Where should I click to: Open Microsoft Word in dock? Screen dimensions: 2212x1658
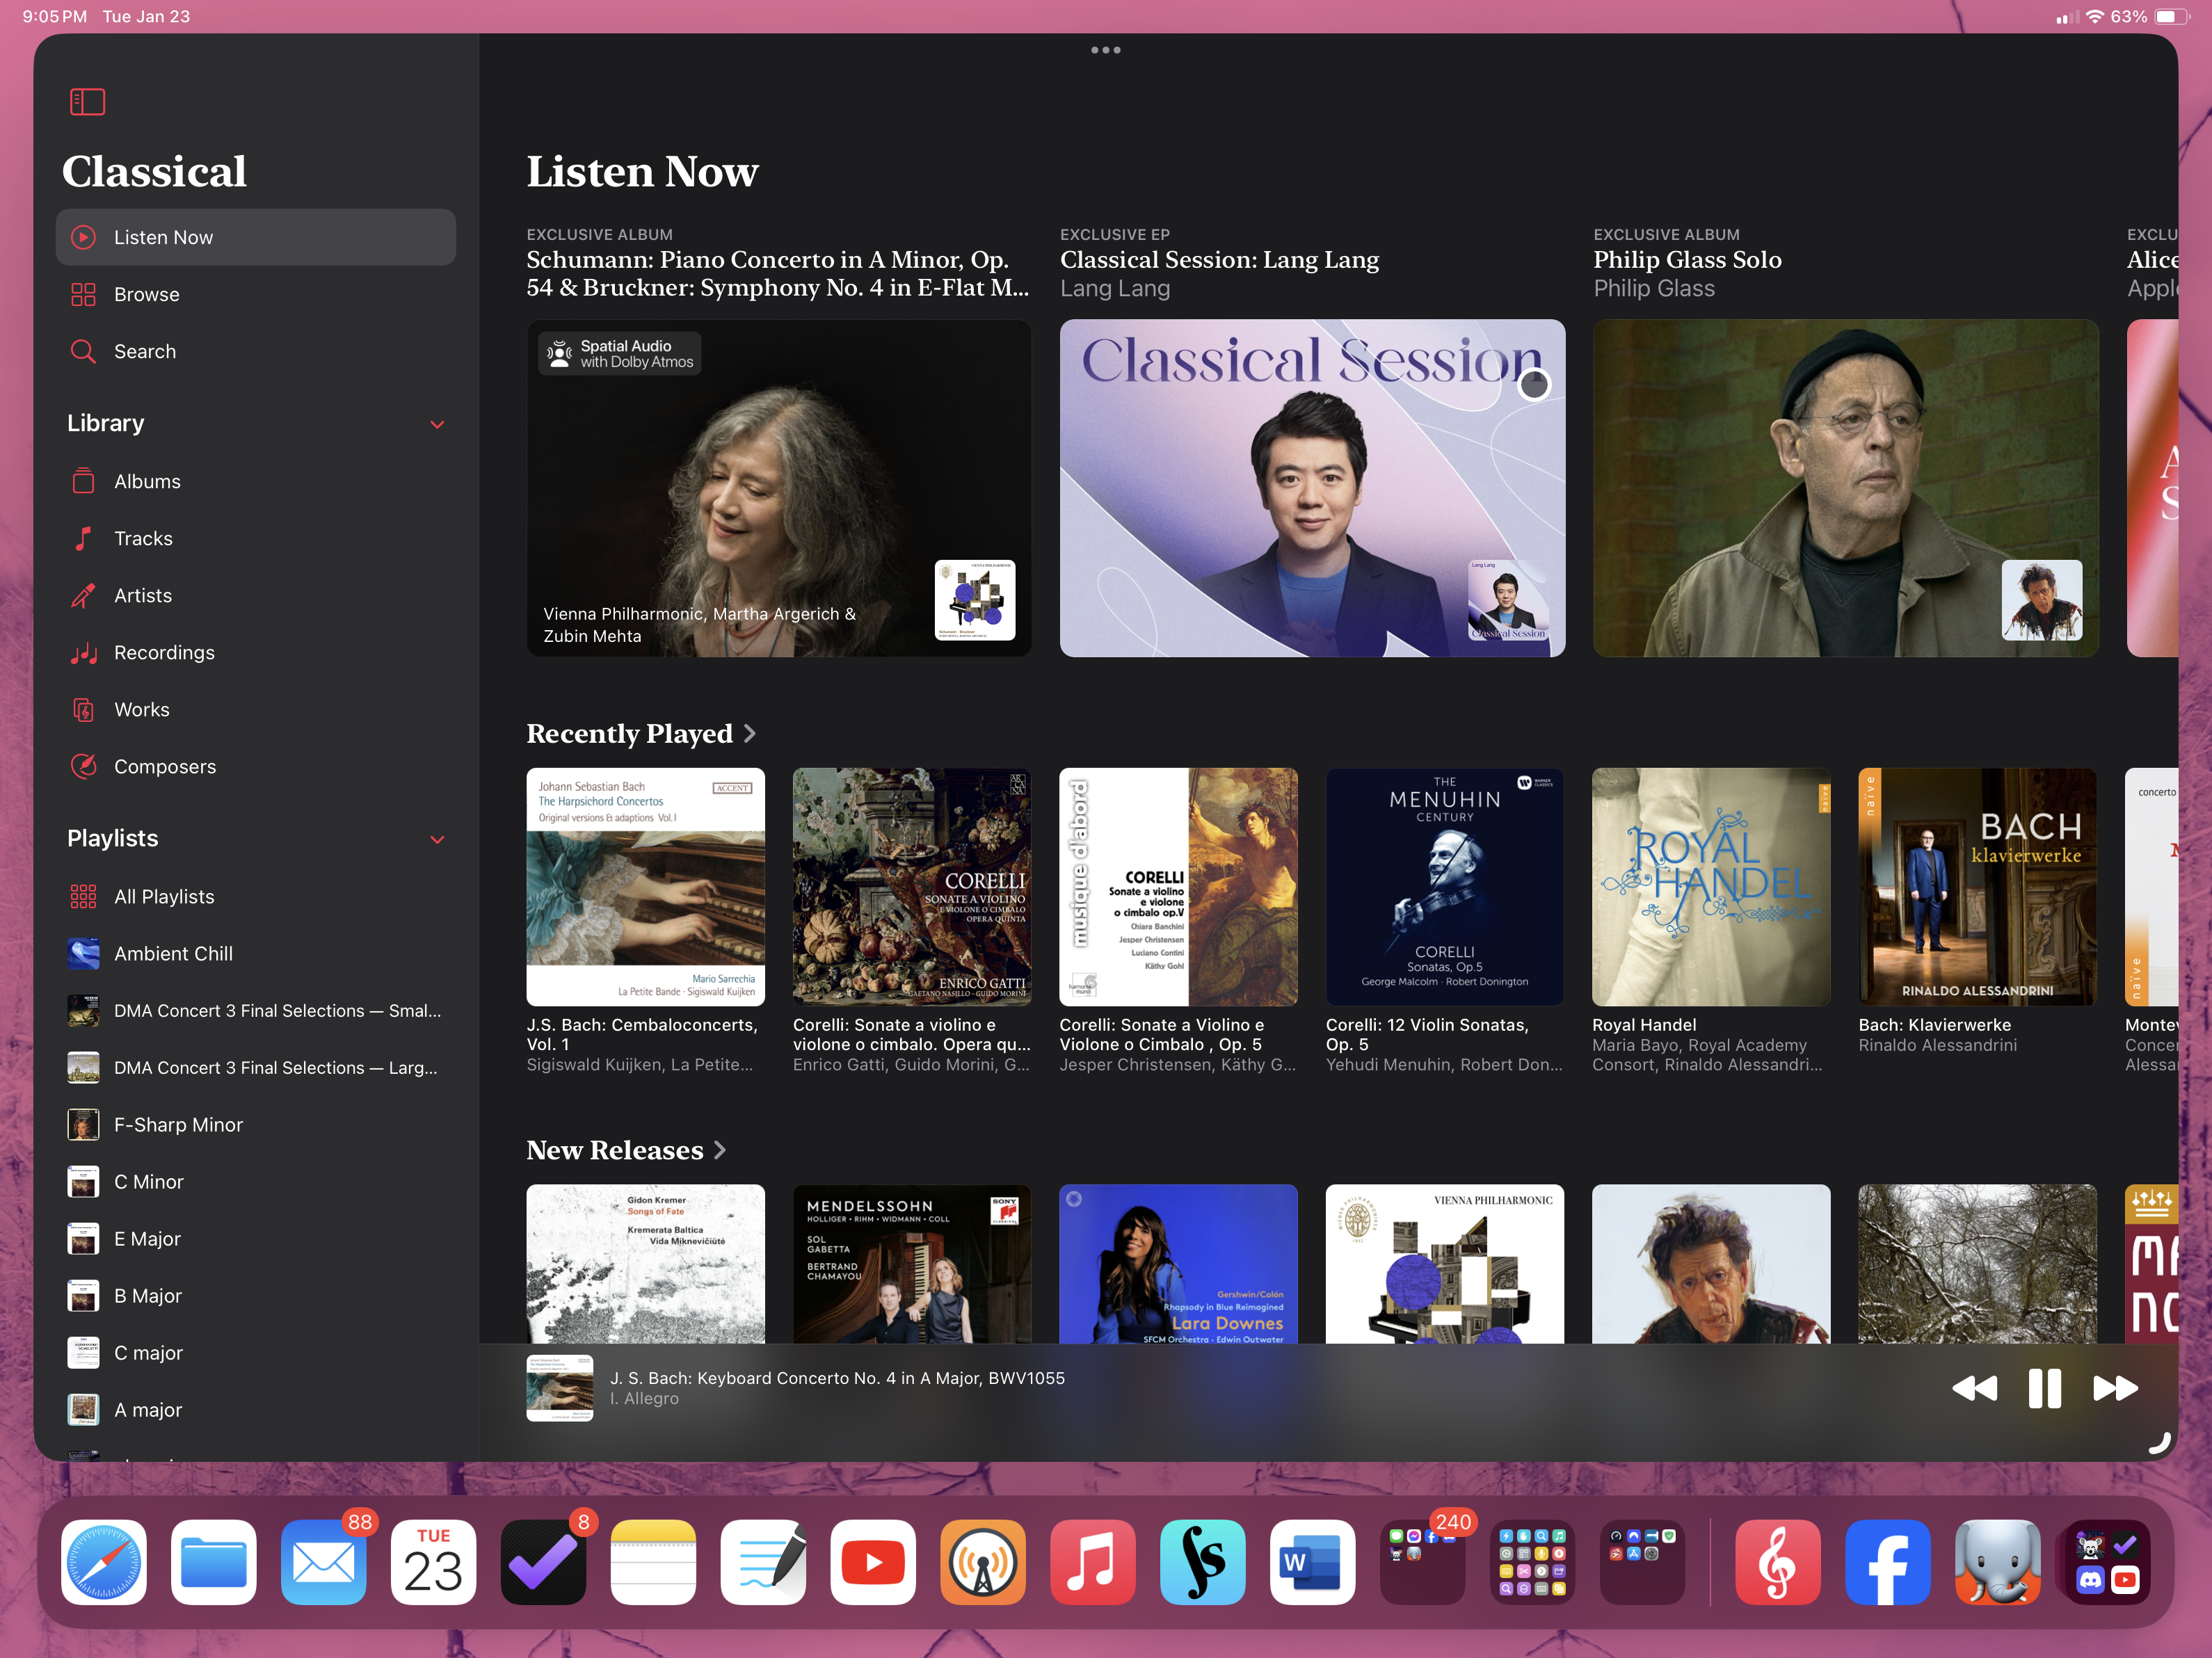pos(1313,1562)
